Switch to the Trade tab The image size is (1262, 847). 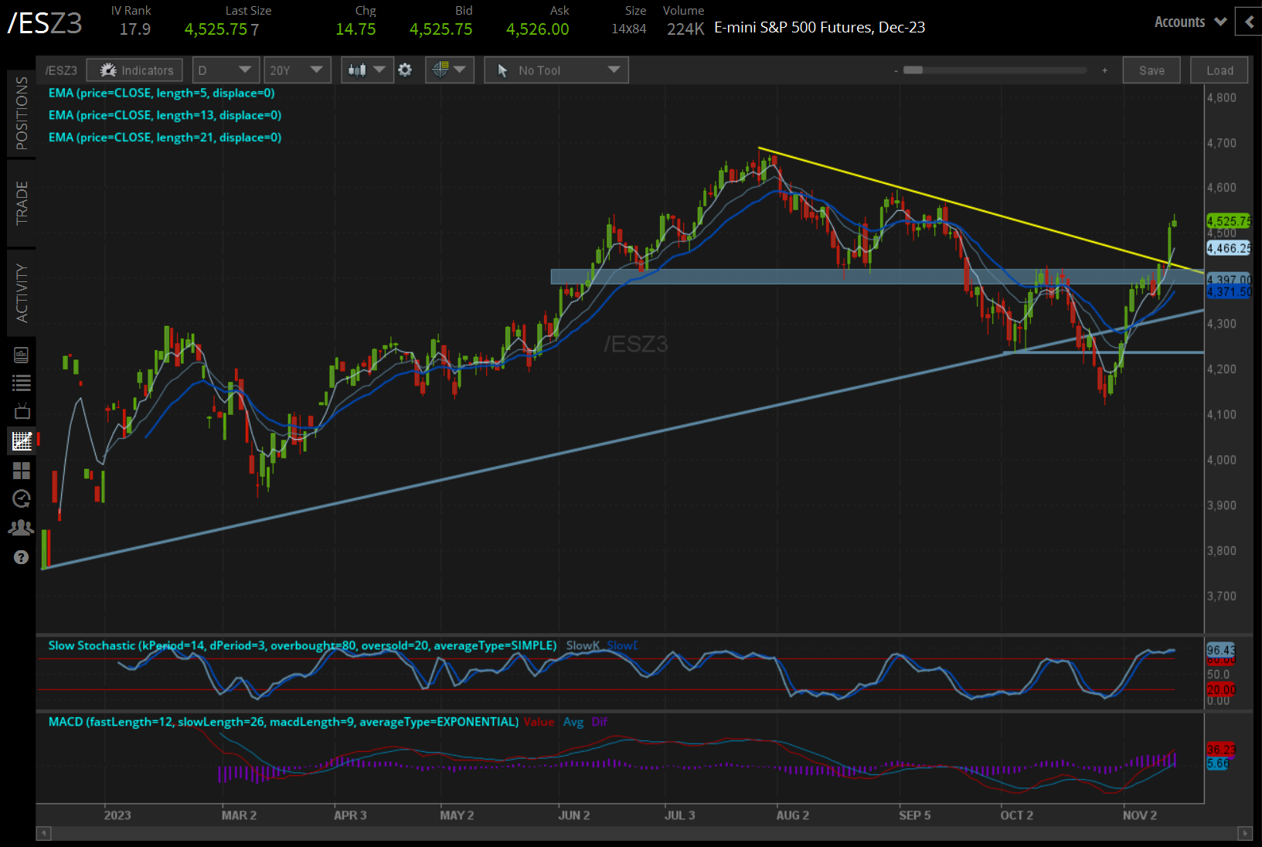click(x=22, y=203)
